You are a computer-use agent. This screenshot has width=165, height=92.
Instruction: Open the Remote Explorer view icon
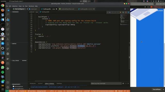click(8, 34)
